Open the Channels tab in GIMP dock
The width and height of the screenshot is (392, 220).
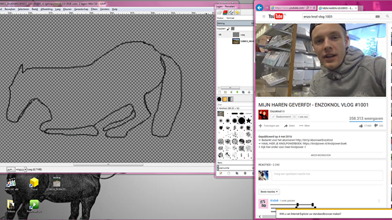click(x=225, y=12)
